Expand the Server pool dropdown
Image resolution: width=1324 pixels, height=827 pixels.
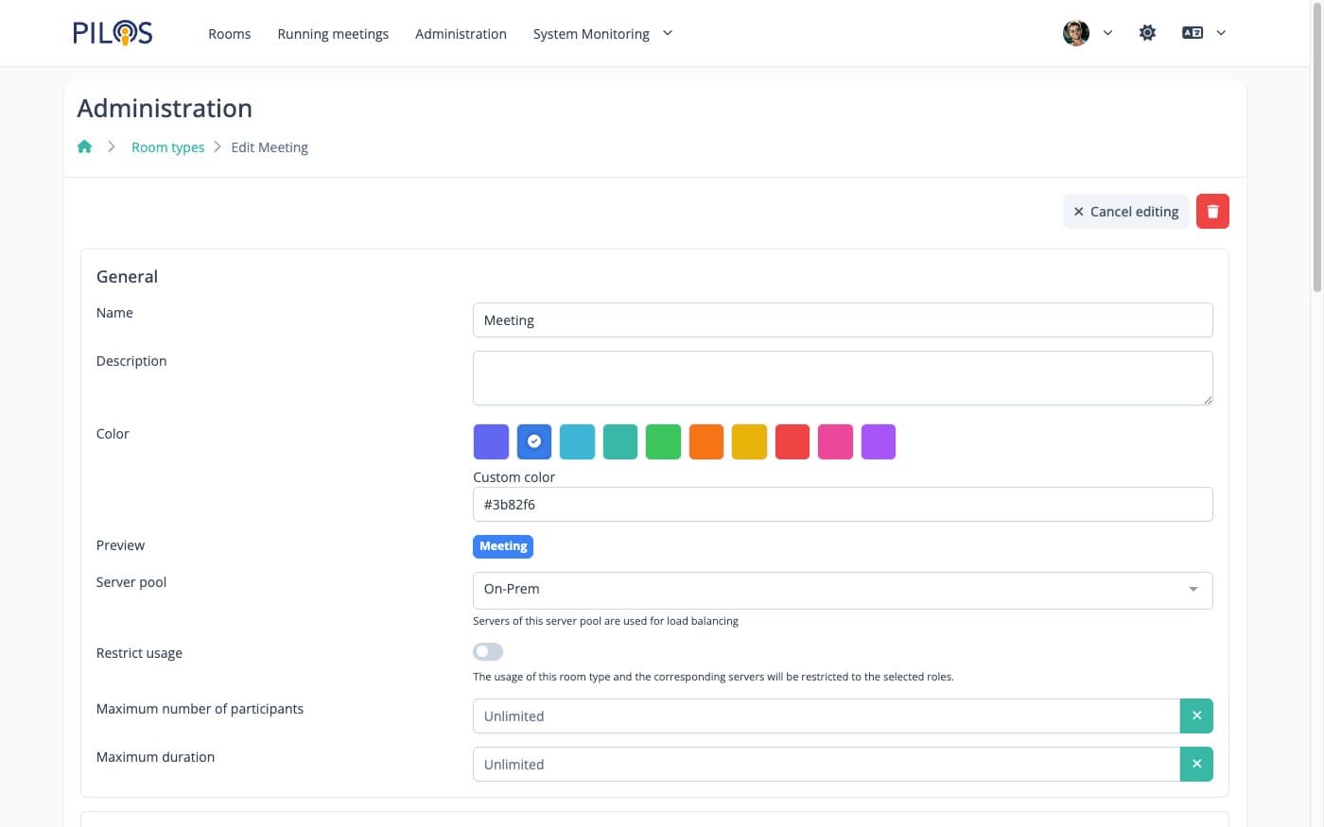click(842, 590)
